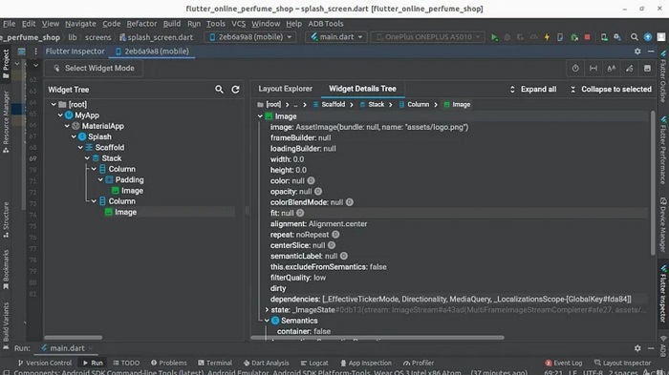Toggle Show Baselines button
This screenshot has width=669, height=375.
click(x=612, y=68)
